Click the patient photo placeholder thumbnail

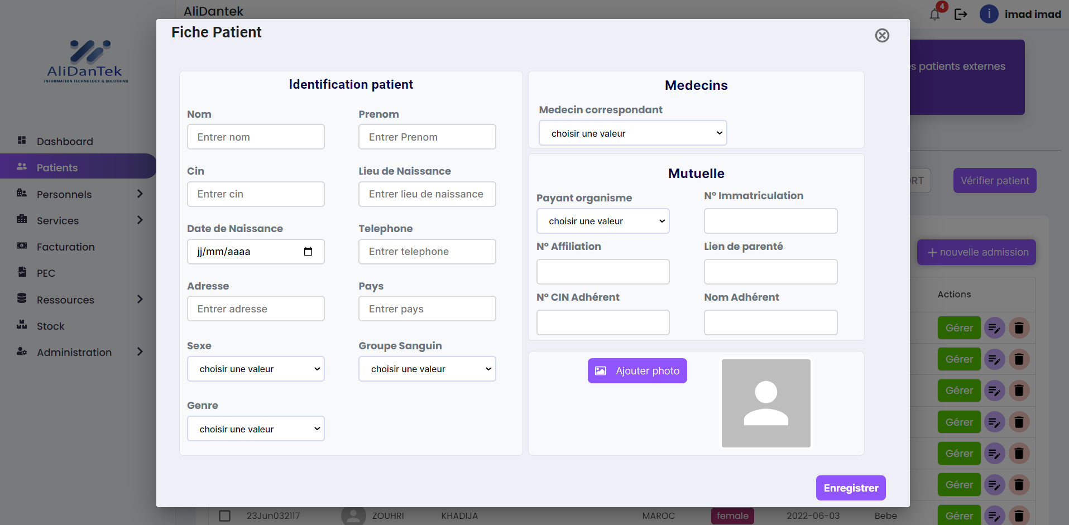coord(766,403)
